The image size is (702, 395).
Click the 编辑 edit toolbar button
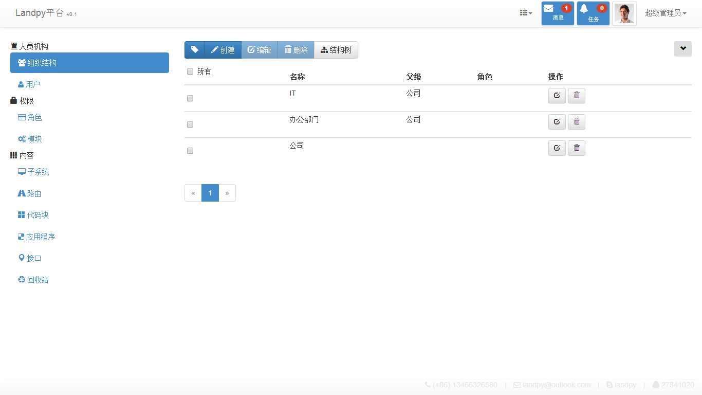tap(260, 50)
